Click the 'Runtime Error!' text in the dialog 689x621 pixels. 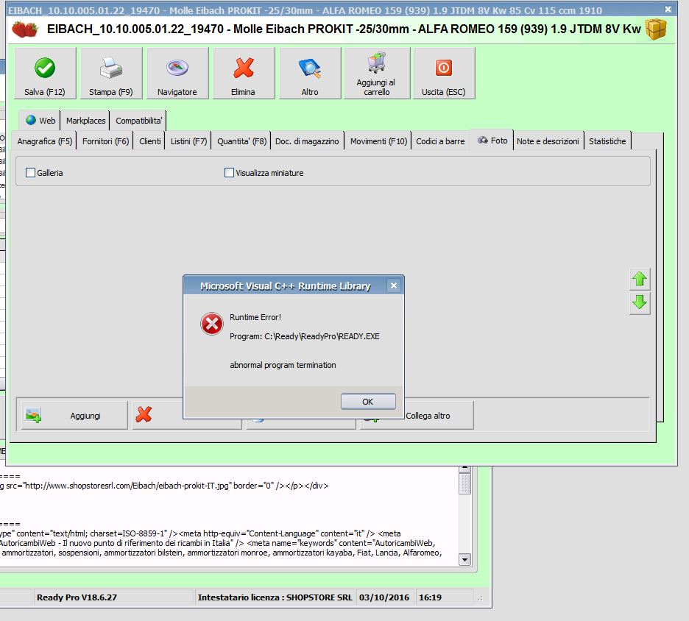(x=255, y=317)
